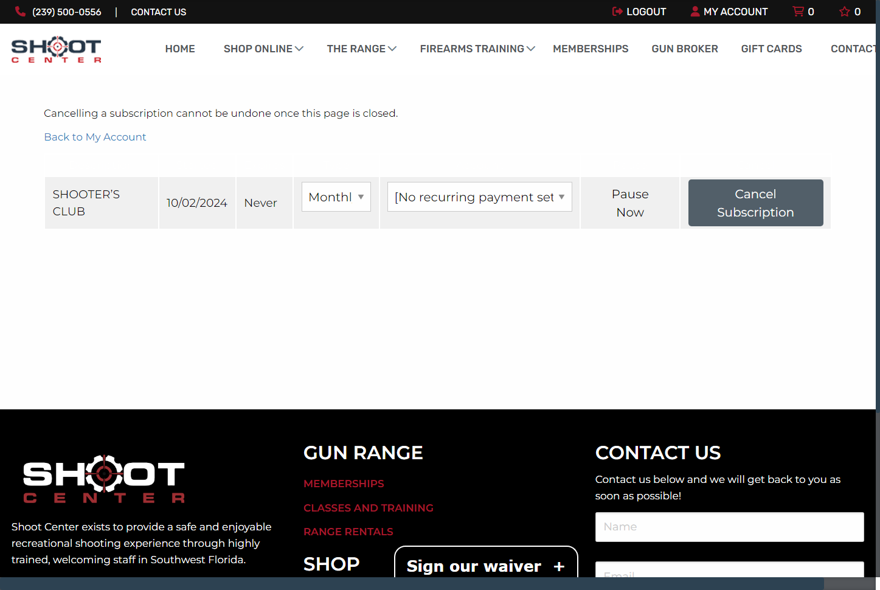This screenshot has height=590, width=880.
Task: Click the Logout link text
Action: click(646, 12)
